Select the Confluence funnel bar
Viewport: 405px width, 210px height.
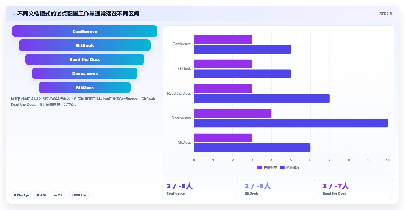[85, 31]
